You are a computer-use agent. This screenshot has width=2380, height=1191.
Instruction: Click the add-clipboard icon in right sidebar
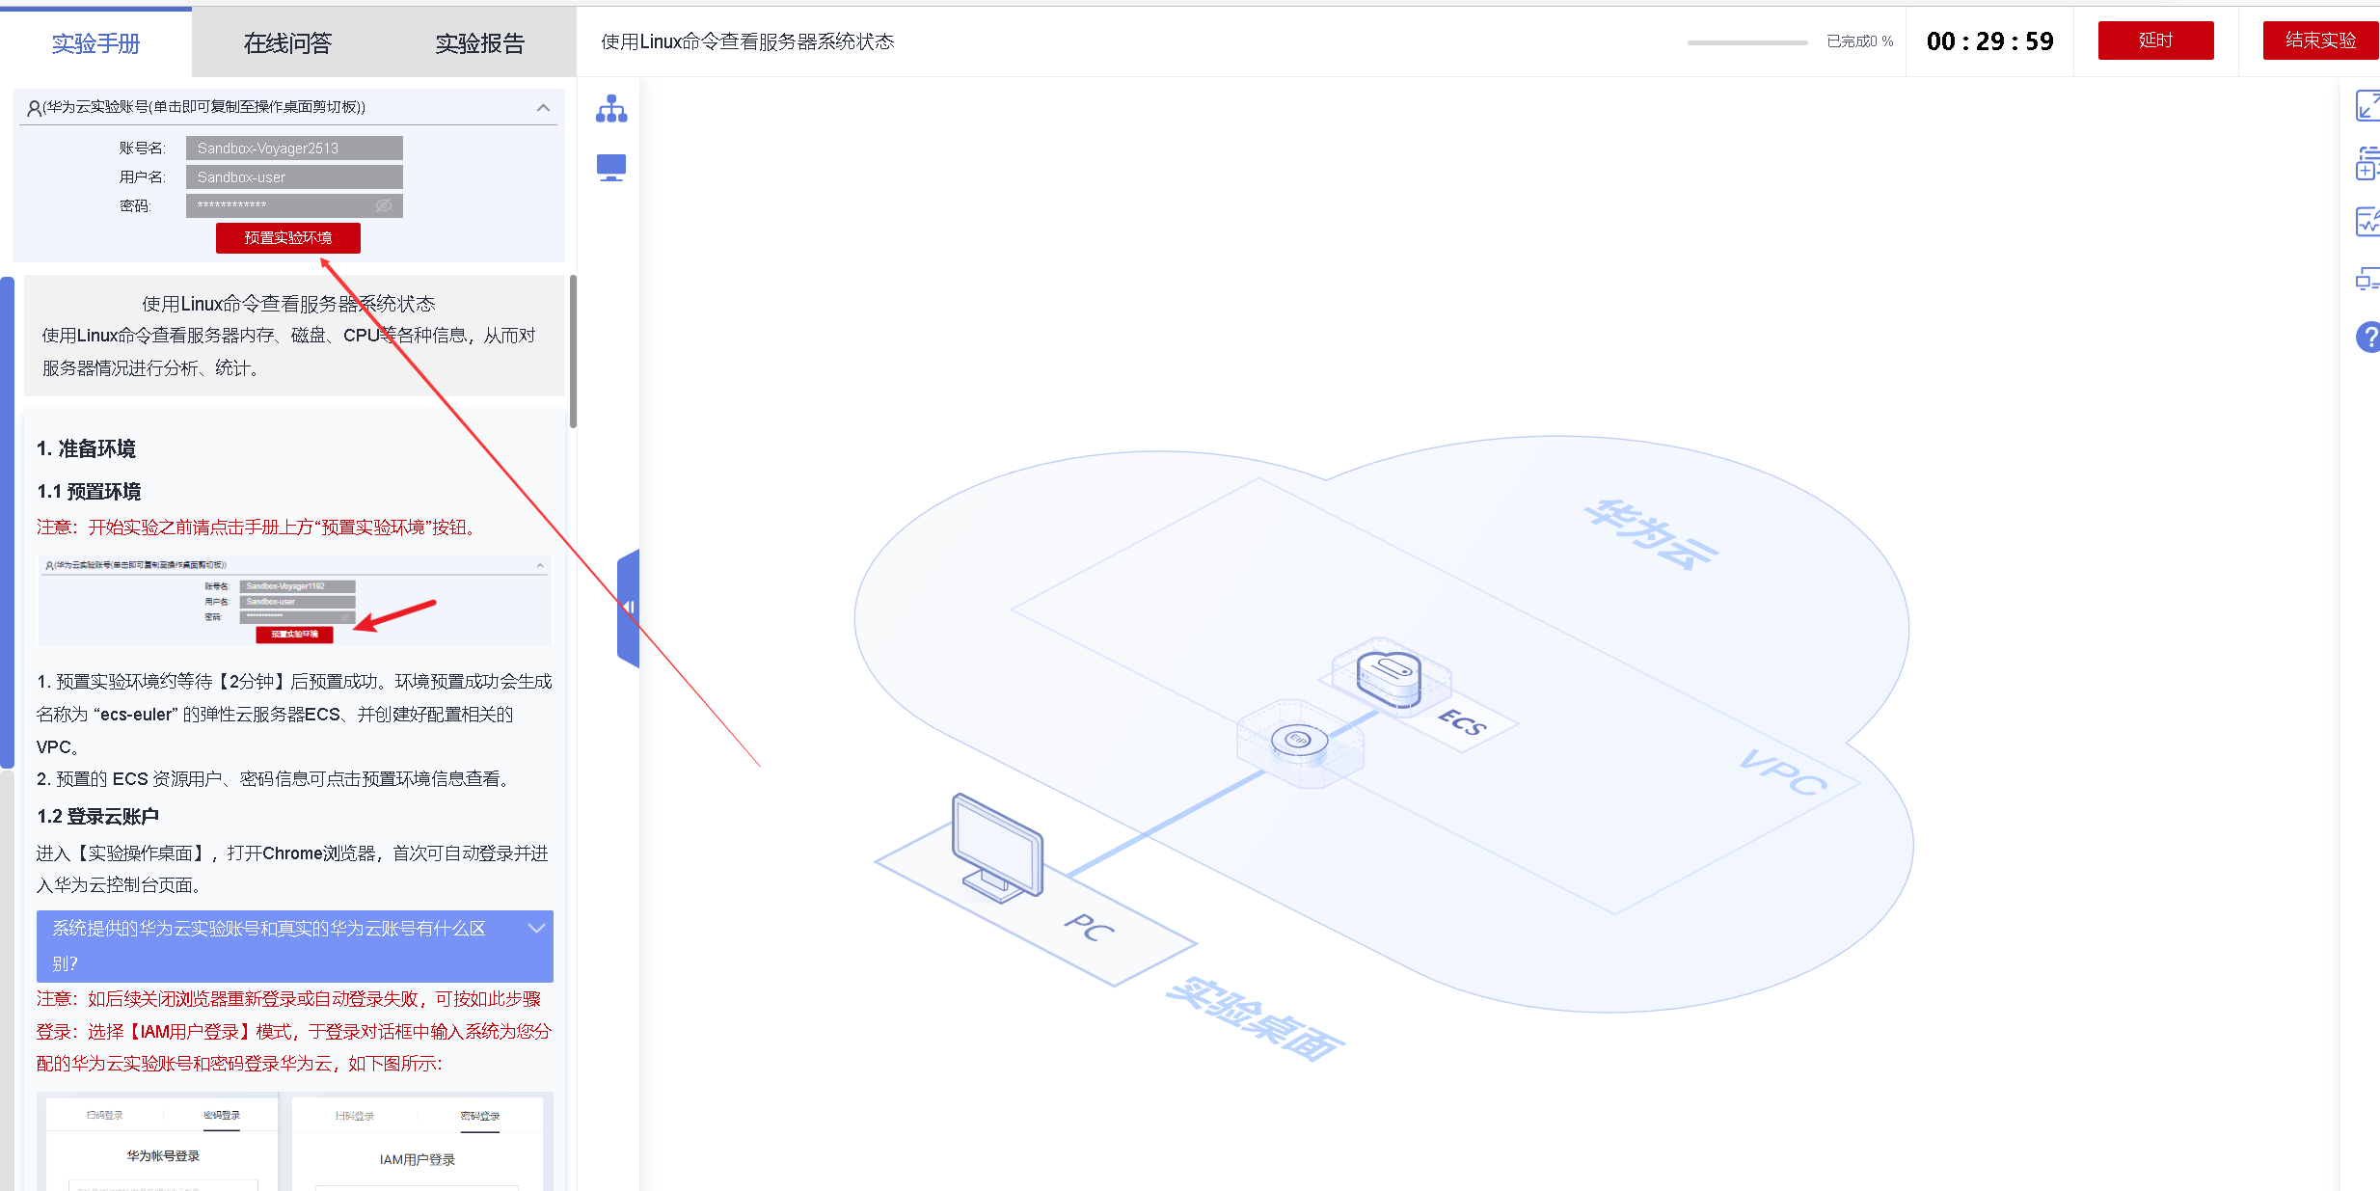[x=2367, y=163]
